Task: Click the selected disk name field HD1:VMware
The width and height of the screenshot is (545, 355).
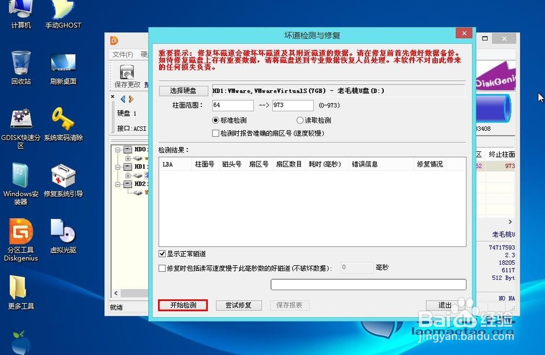Action: (x=338, y=91)
